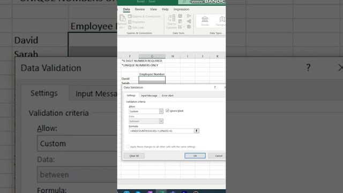Switch to the Input Message tab

tap(149, 95)
